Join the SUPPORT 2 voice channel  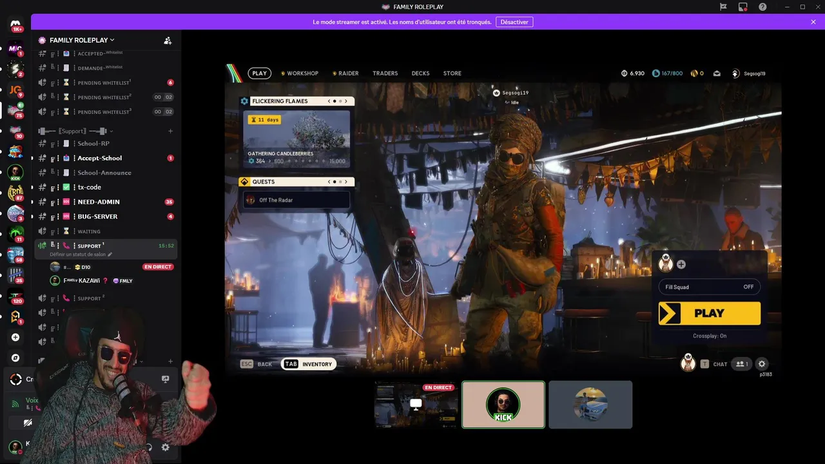tap(106, 298)
